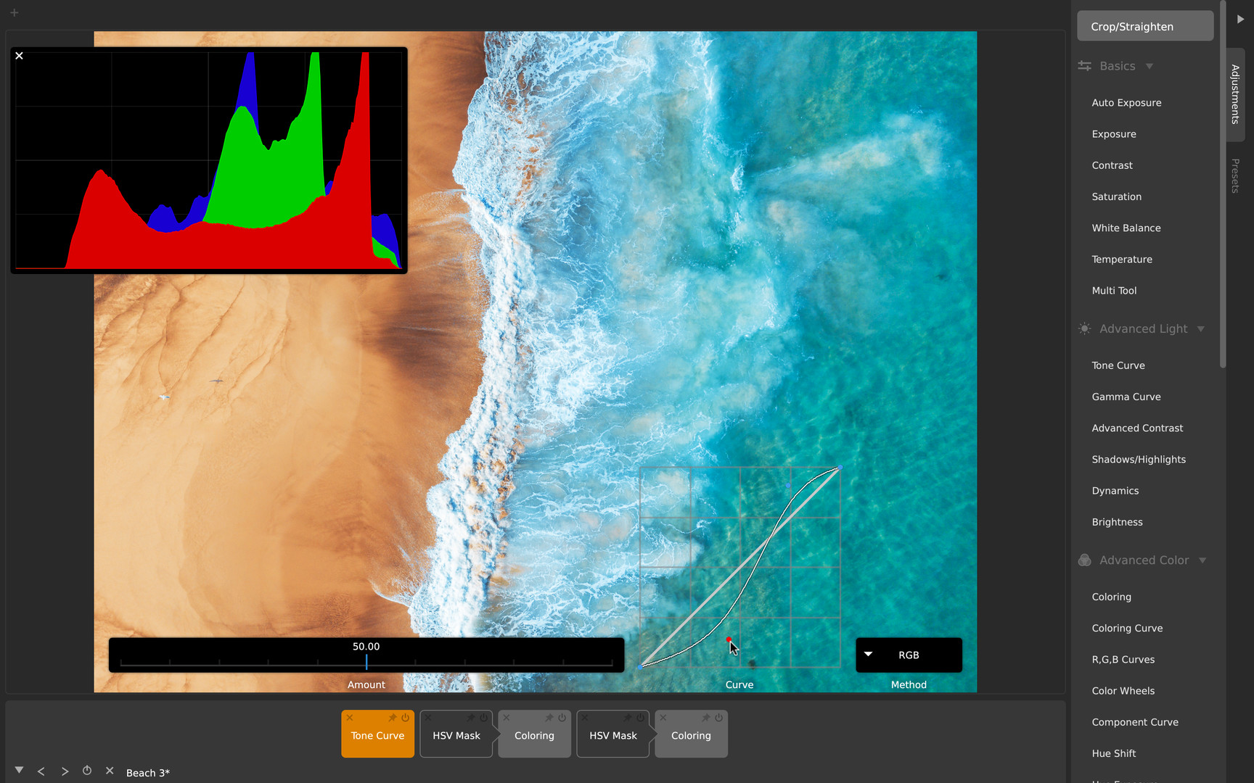Remove the Tone Curve node
1254x783 pixels.
click(350, 718)
